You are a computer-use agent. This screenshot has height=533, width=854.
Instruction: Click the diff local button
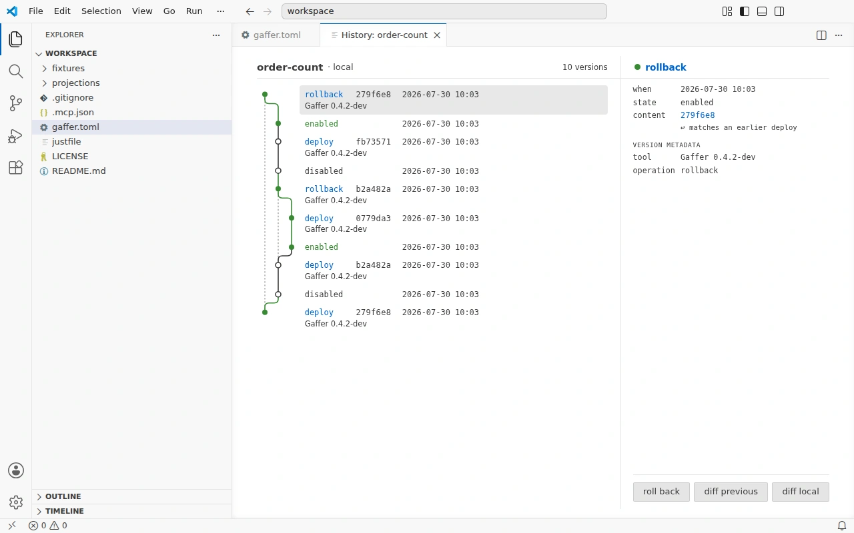(801, 492)
